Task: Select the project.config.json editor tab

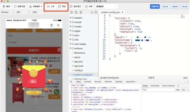Action: tap(112, 12)
